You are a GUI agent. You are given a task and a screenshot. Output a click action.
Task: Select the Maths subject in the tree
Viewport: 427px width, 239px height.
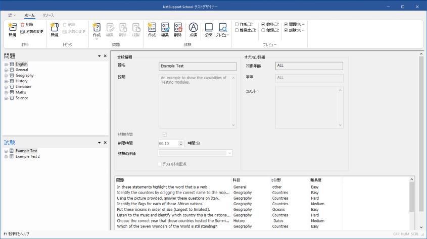(x=21, y=92)
